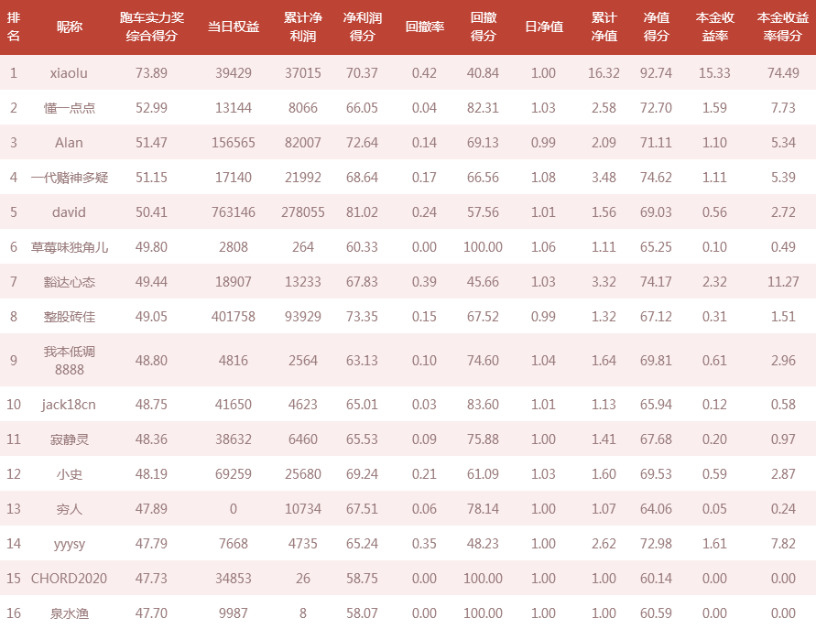This screenshot has height=629, width=816.
Task: Click the 跑车实力奖综合得分 header
Action: tap(151, 27)
